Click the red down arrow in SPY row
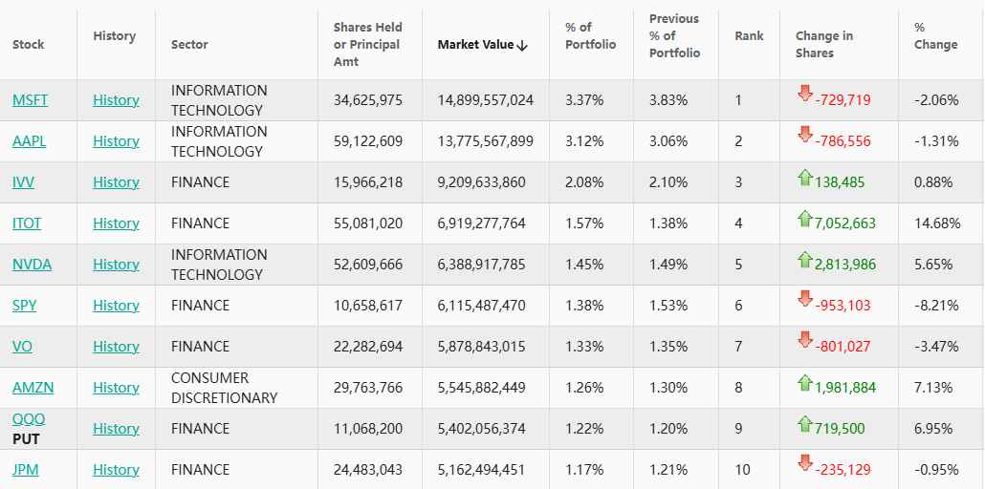 804,299
